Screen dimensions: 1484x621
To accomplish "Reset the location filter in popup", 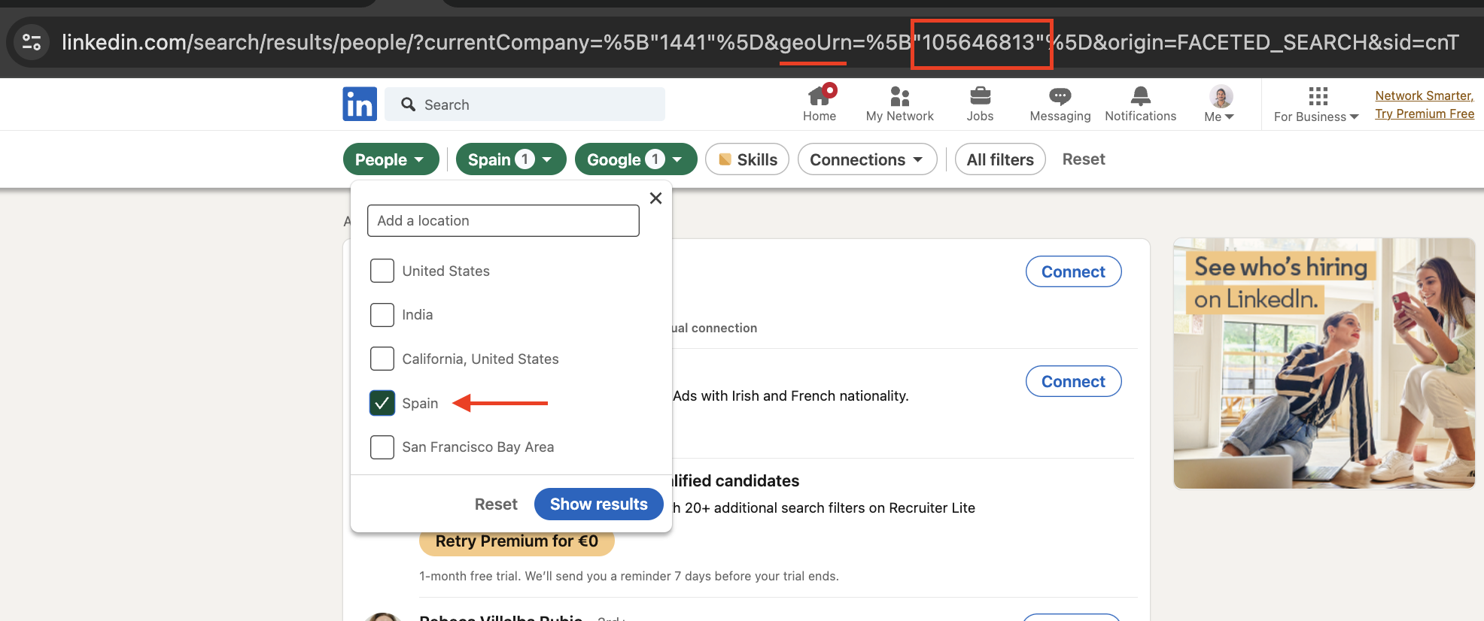I will (496, 504).
